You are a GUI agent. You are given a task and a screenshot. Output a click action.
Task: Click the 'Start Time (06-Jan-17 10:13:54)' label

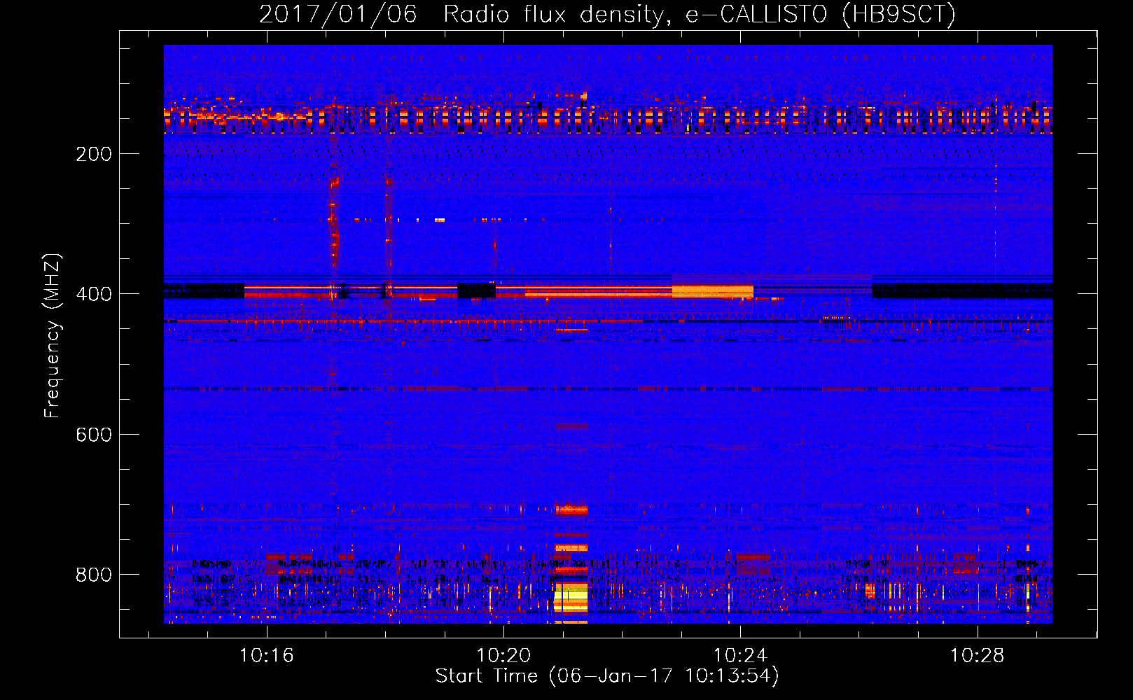(607, 675)
